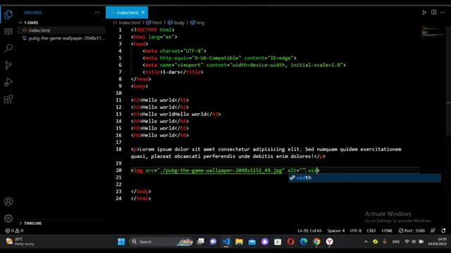Open the Accounts menu icon
Screen dimensions: 451x253
click(8, 202)
